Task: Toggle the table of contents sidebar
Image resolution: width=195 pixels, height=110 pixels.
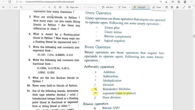Action: click(x=3, y=7)
